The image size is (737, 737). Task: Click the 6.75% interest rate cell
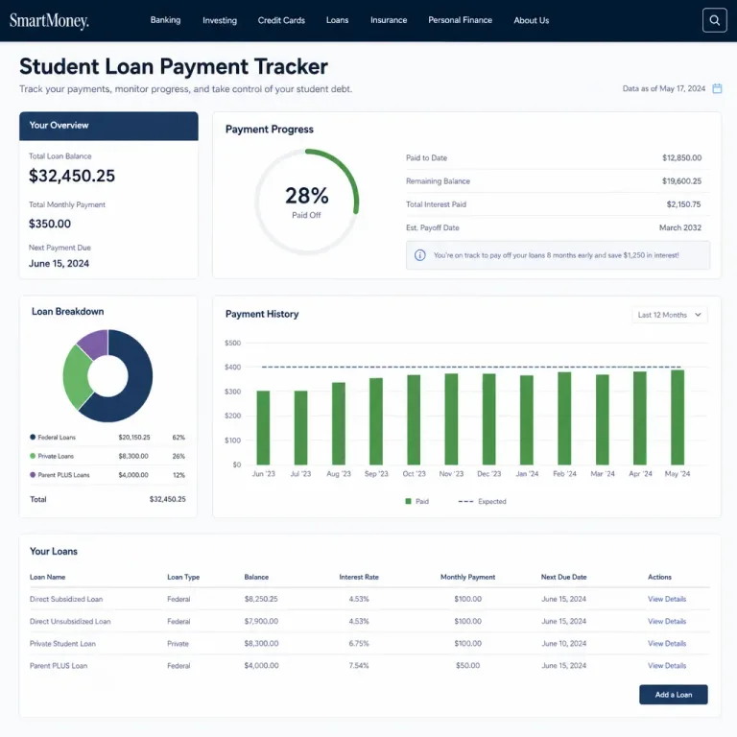(359, 644)
